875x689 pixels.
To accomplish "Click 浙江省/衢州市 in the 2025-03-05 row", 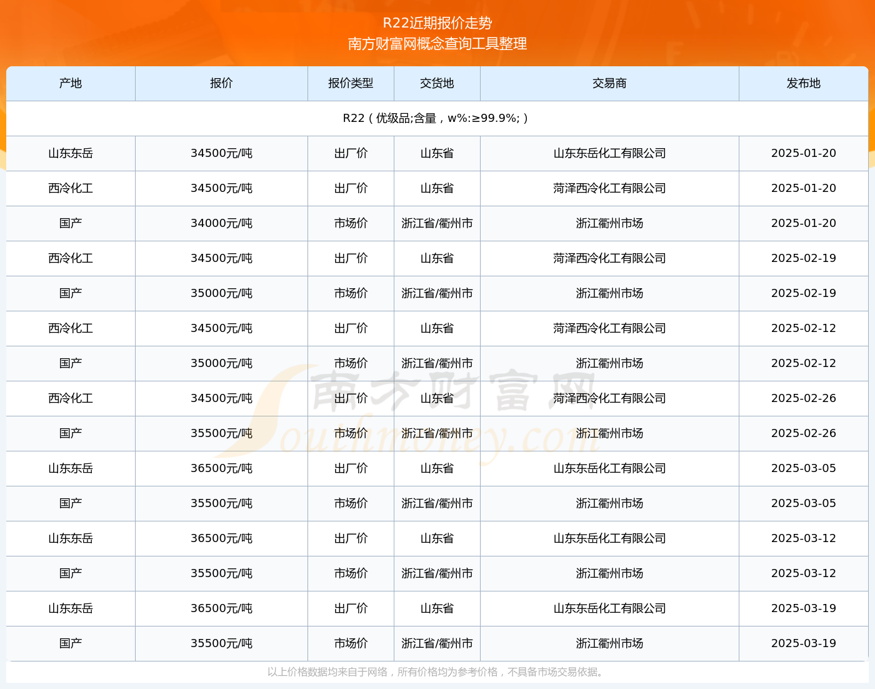I will (437, 503).
